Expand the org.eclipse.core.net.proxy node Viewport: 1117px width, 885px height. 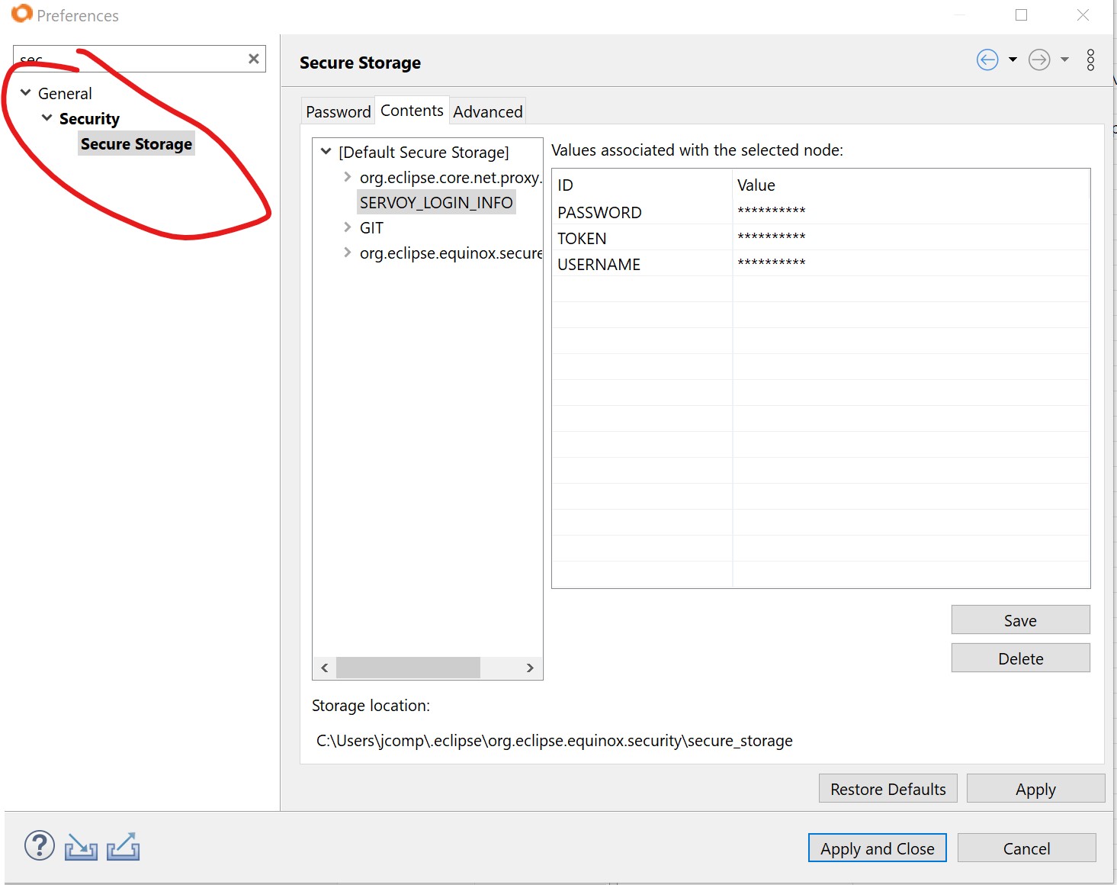pos(347,177)
